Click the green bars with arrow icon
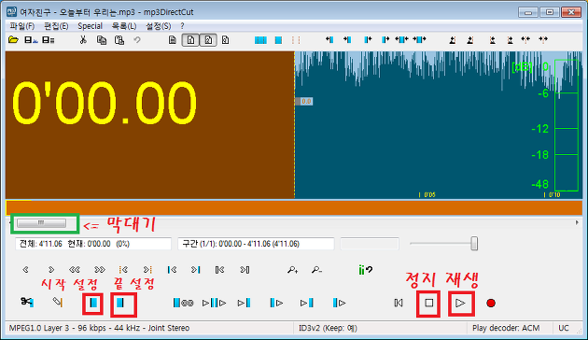This screenshot has height=340, width=588. click(x=365, y=269)
